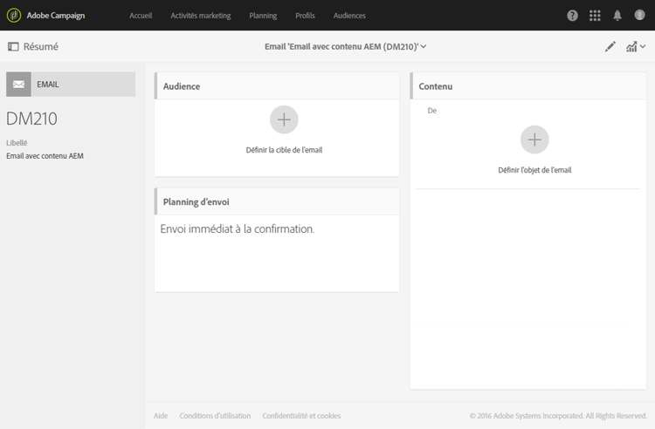Click Envoi immédiat à la confirmation text

coord(238,228)
